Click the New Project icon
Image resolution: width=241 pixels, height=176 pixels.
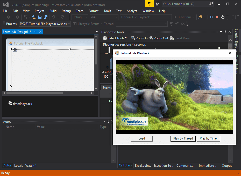point(25,17)
